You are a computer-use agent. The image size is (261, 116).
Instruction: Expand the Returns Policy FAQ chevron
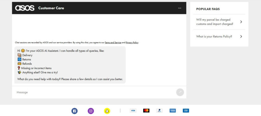[241, 37]
